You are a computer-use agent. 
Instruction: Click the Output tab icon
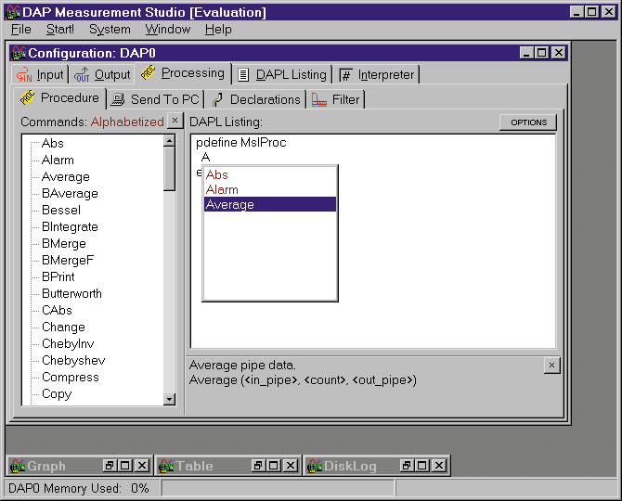pos(82,75)
